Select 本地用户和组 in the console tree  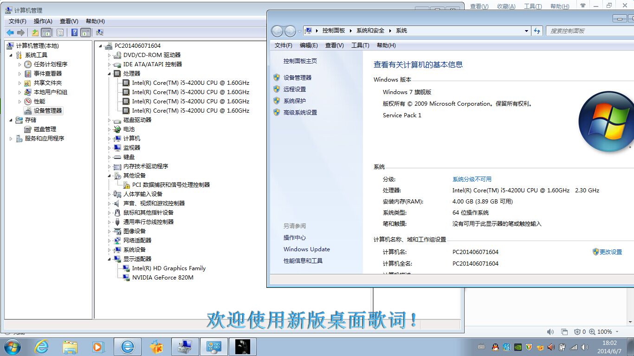click(x=50, y=92)
